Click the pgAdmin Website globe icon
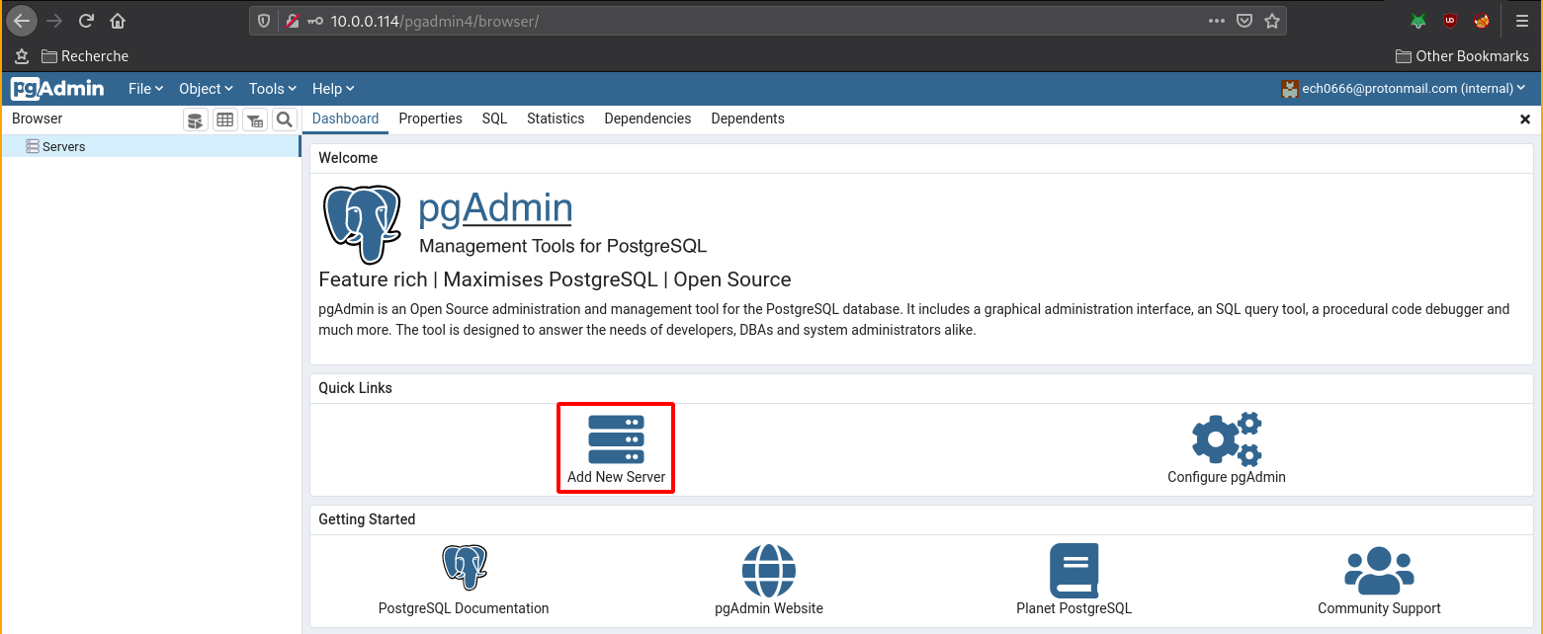This screenshot has width=1543, height=634. point(769,570)
